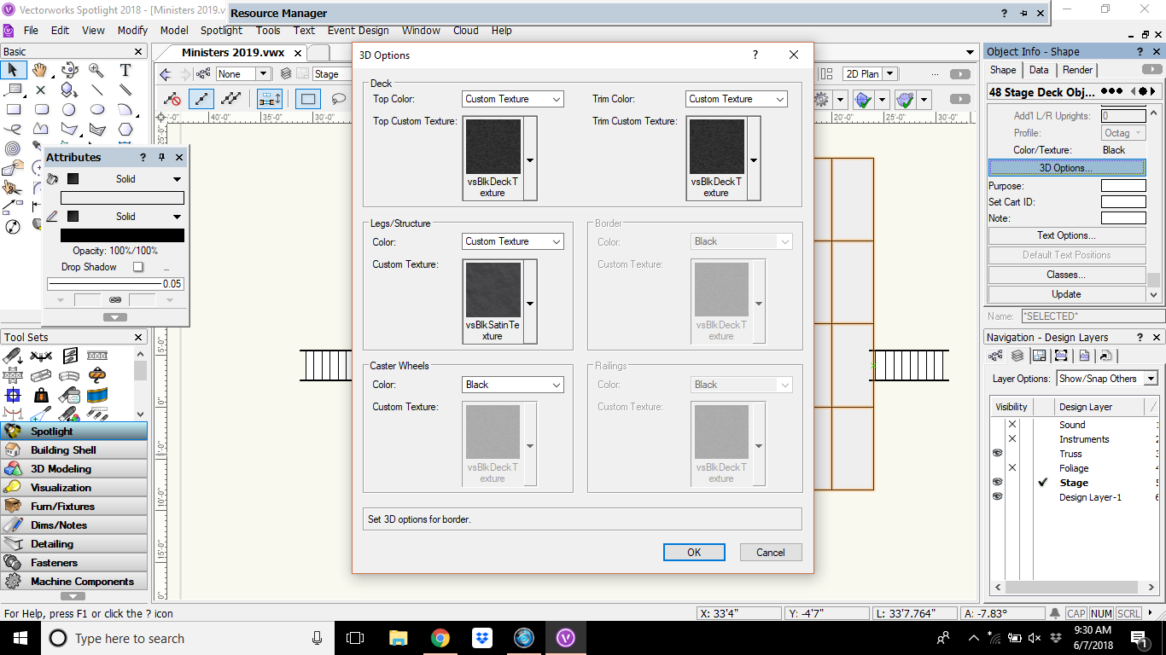This screenshot has width=1166, height=655.
Task: Choose the Zoom magnifier tool
Action: pos(96,70)
